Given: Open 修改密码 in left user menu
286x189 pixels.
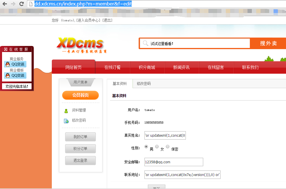Looking at the screenshot, I should pos(79,120).
